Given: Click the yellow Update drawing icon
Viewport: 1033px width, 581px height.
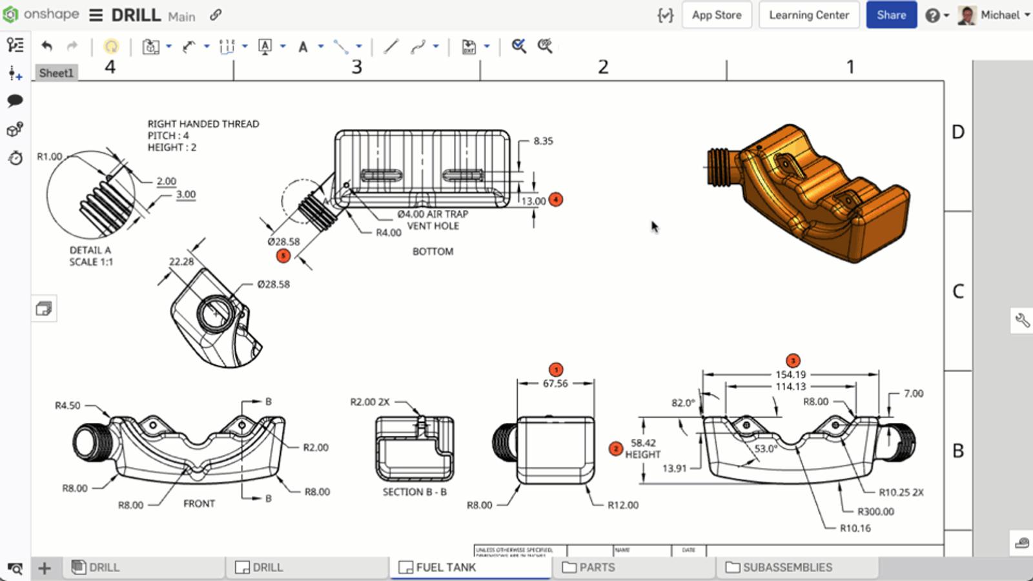Looking at the screenshot, I should point(111,46).
